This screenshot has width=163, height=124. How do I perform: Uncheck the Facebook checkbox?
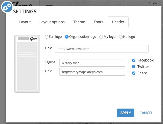tap(134, 60)
